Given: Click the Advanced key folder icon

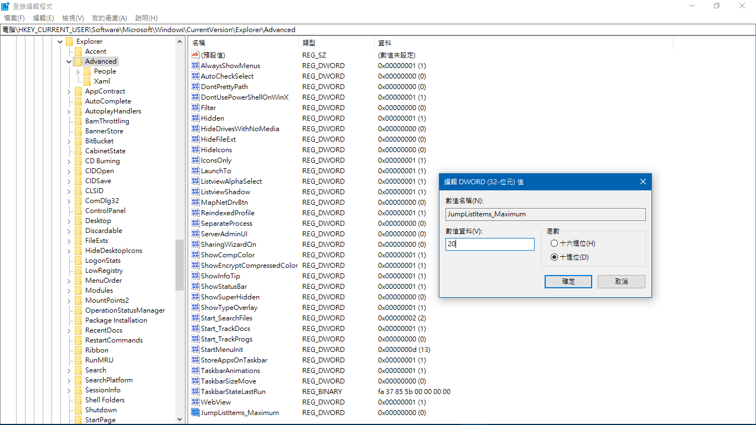Looking at the screenshot, I should (x=78, y=61).
